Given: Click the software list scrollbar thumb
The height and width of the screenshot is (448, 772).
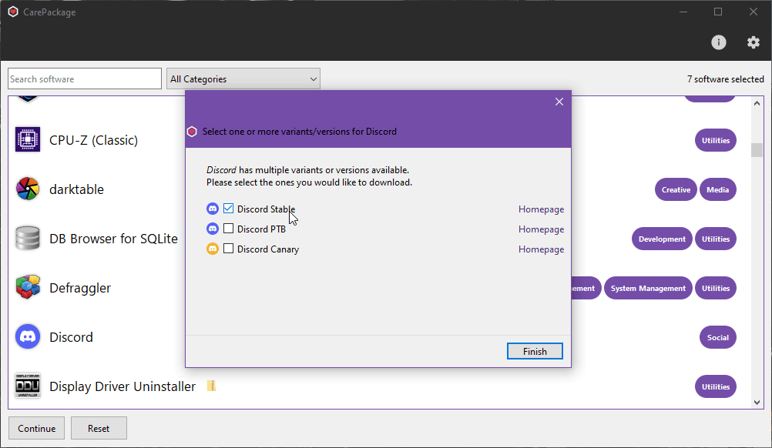Looking at the screenshot, I should click(x=757, y=150).
